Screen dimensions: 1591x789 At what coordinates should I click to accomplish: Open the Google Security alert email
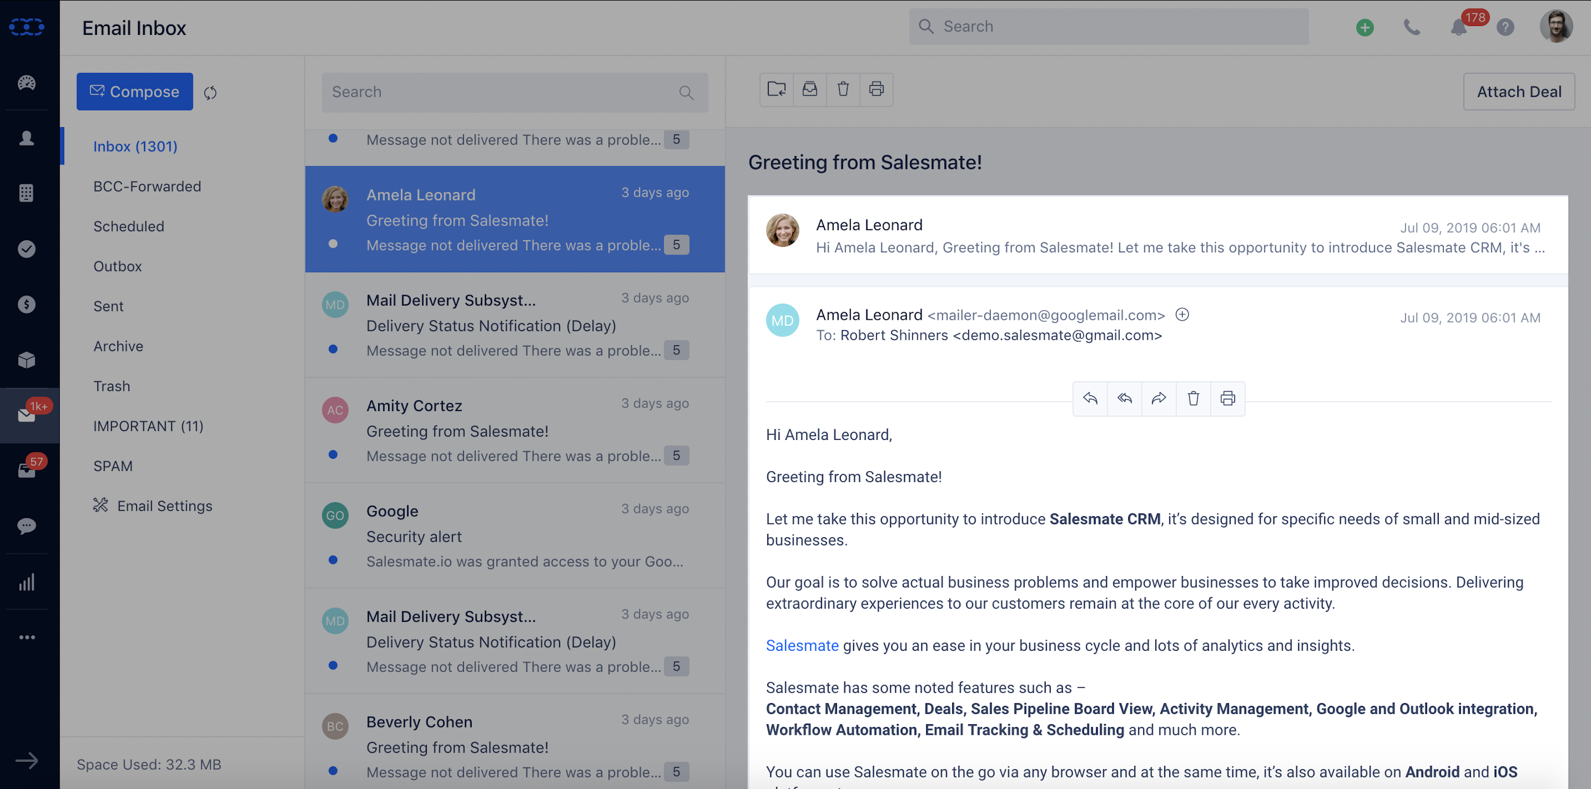(x=514, y=536)
